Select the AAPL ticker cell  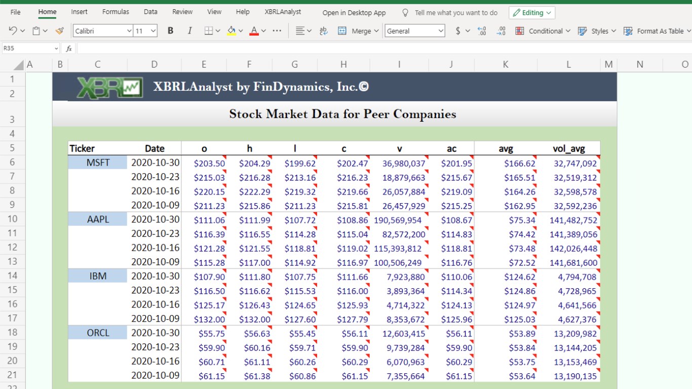click(97, 220)
